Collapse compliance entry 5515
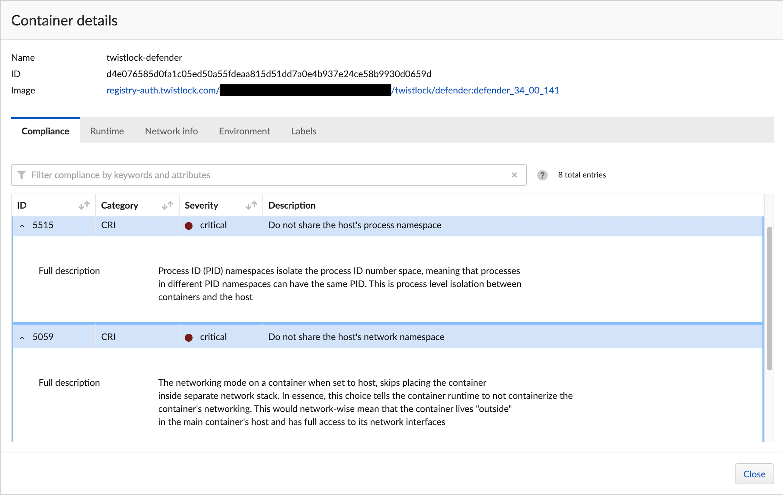Image resolution: width=783 pixels, height=495 pixels. click(x=22, y=226)
